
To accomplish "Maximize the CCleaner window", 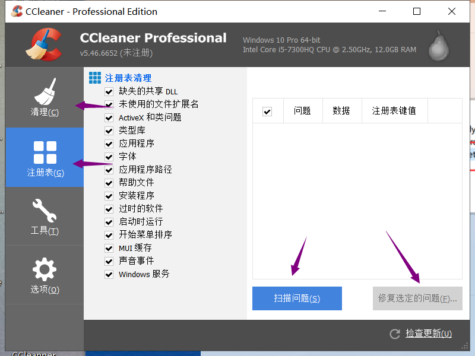I will click(x=417, y=11).
